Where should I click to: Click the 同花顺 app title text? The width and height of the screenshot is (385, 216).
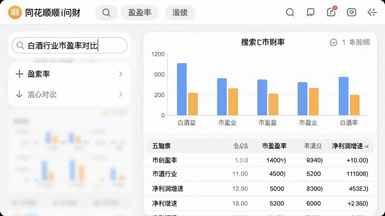[53, 12]
